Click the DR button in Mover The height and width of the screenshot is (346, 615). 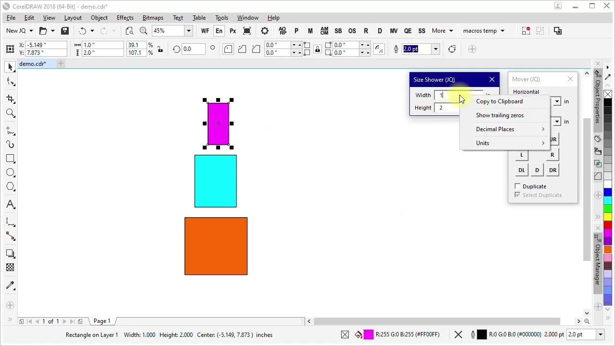coord(553,170)
